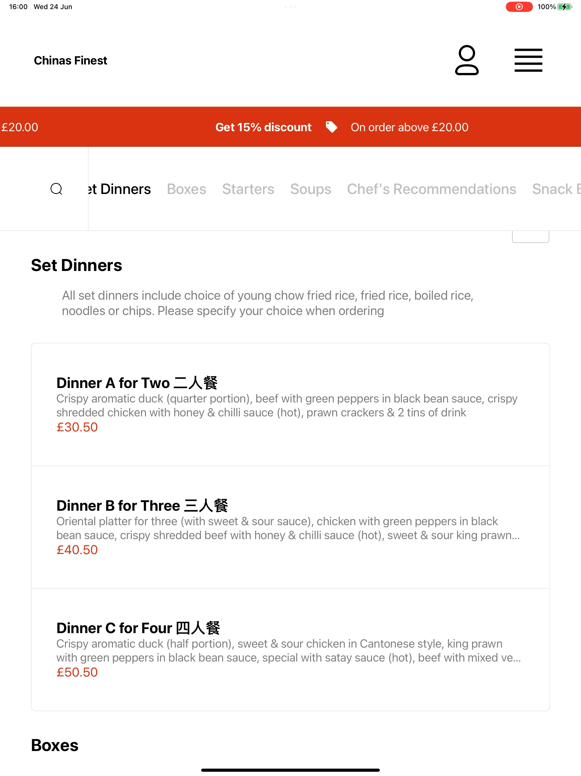Tap the Wed 24 Jun date
This screenshot has width=581, height=776.
coord(53,7)
